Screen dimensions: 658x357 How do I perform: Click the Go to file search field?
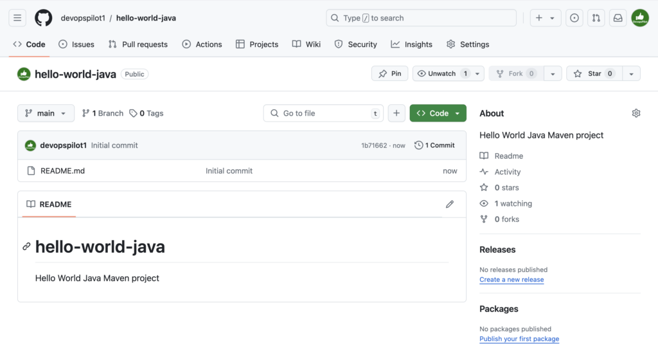tap(323, 113)
